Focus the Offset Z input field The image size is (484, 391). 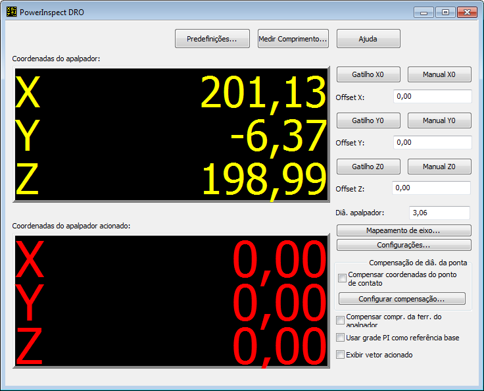pos(431,188)
